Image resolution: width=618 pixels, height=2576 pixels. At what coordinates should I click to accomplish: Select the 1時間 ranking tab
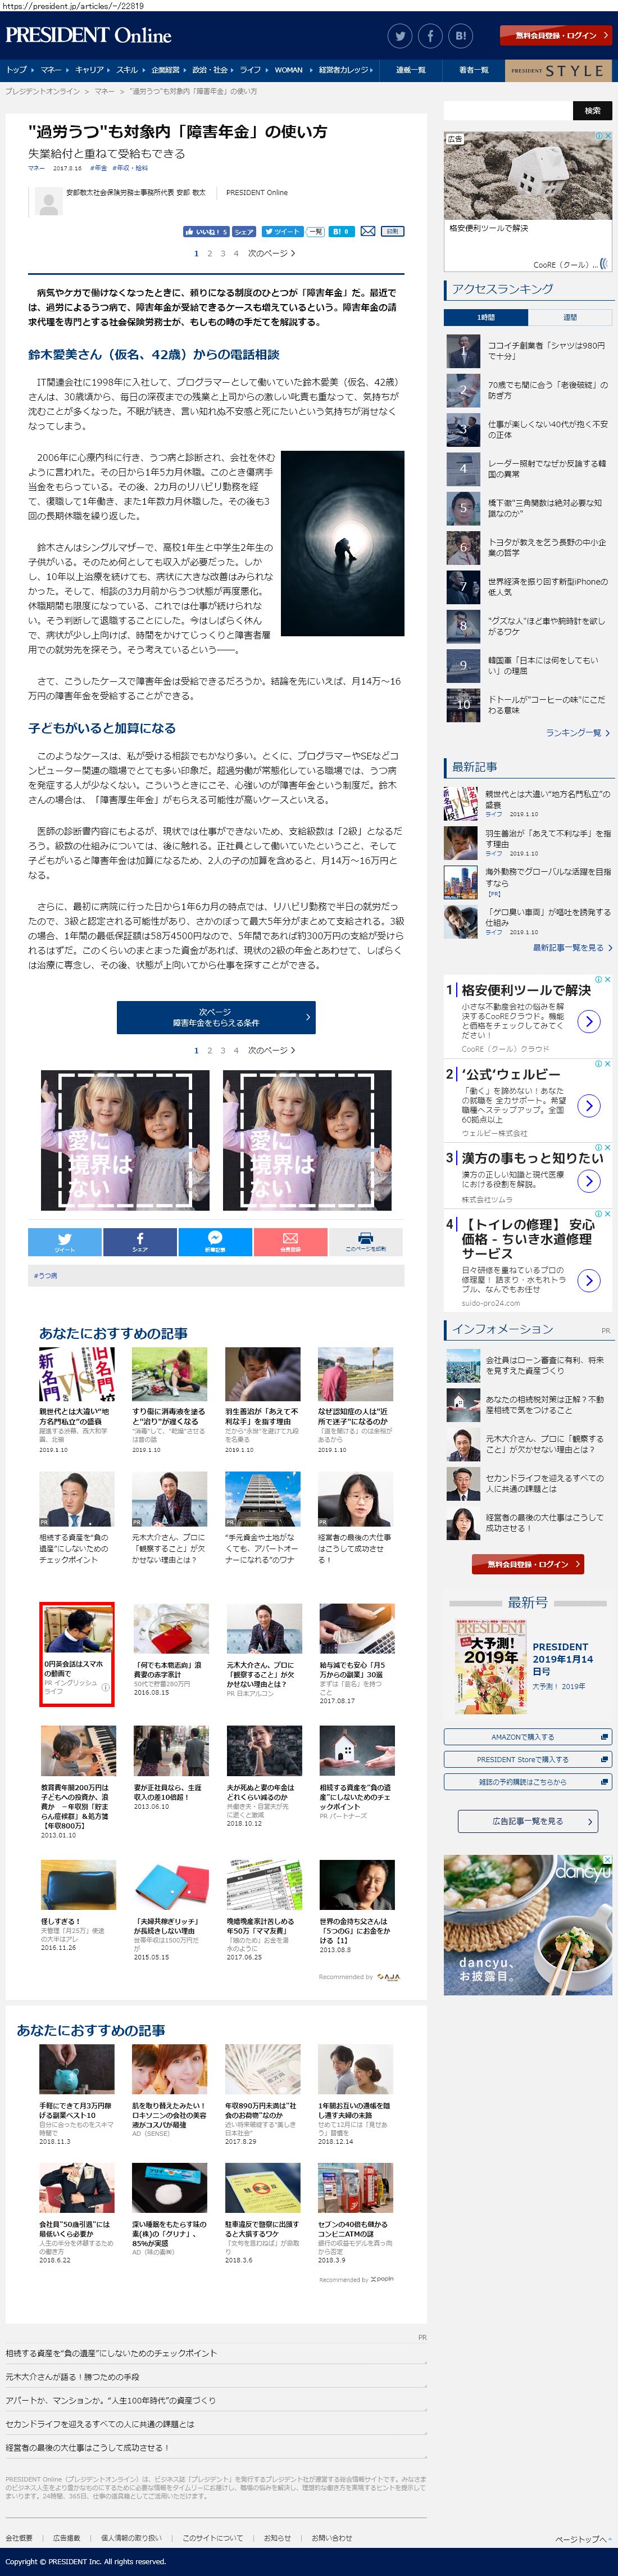click(x=486, y=317)
